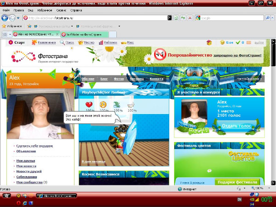
Task: Click the browser Forward arrow button
Action: coord(12,18)
